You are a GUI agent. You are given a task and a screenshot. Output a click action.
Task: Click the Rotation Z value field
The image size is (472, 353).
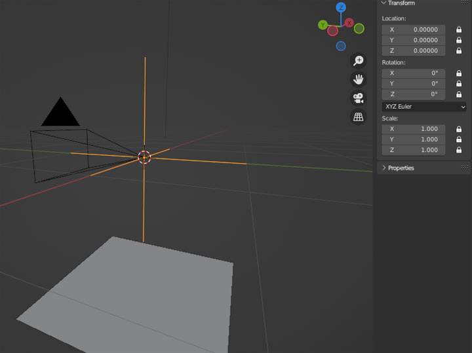[413, 94]
